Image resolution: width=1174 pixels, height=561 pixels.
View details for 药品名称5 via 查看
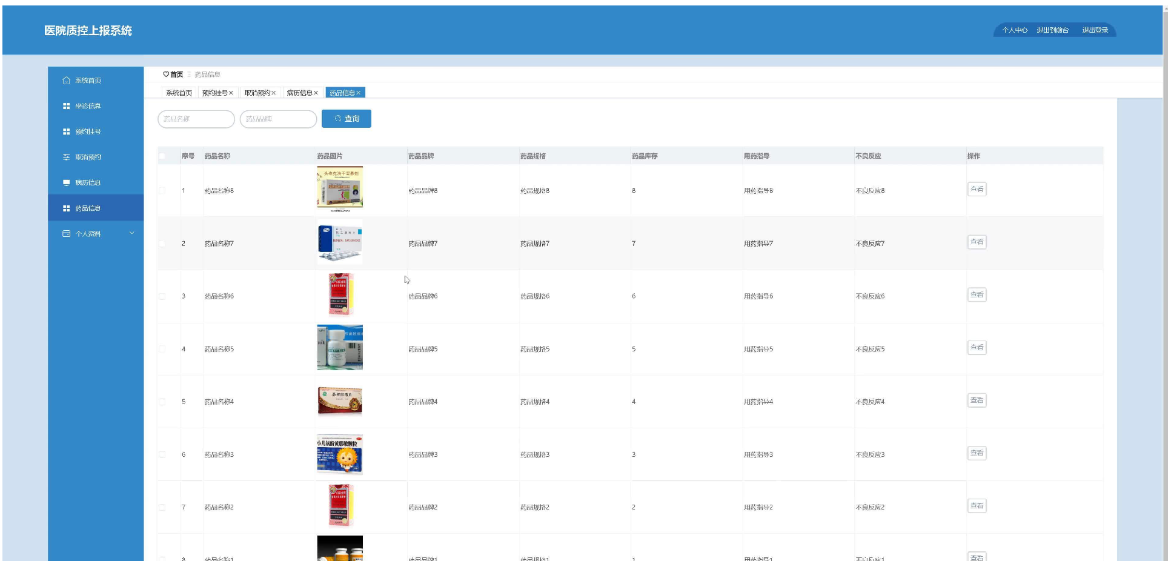977,347
